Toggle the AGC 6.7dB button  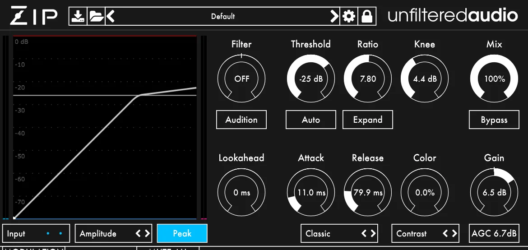494,233
